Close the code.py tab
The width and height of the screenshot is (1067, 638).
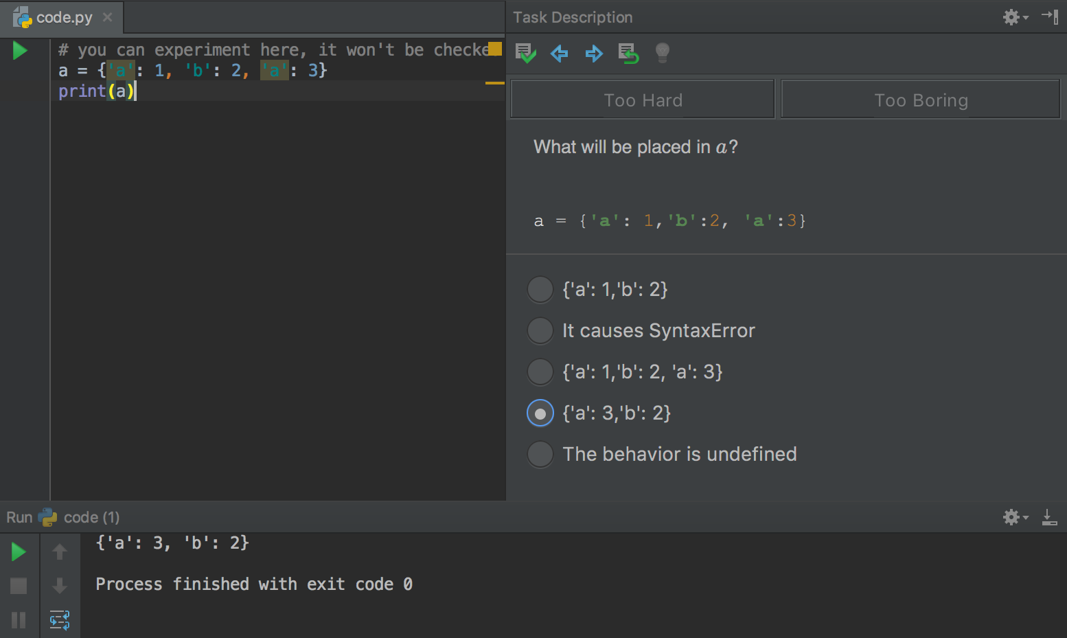(x=106, y=19)
